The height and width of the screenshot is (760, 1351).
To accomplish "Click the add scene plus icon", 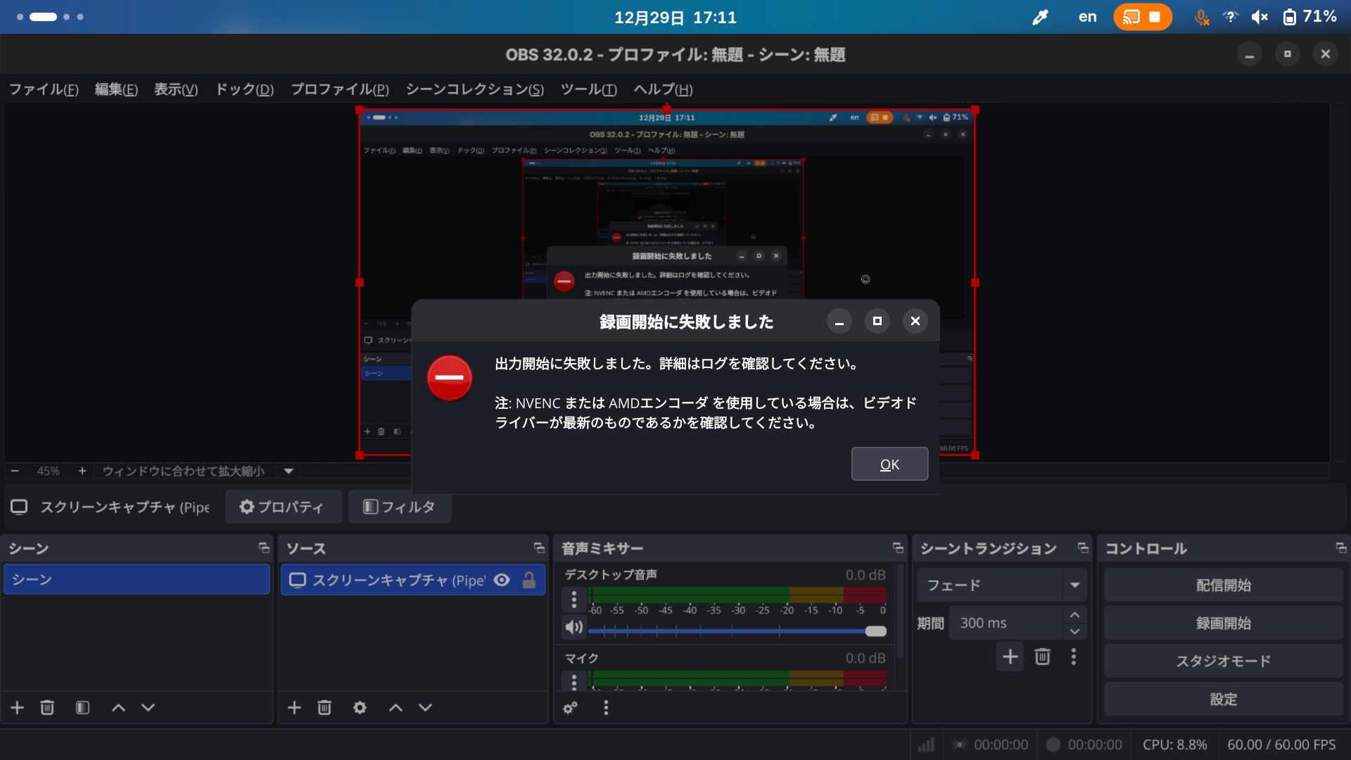I will [18, 707].
